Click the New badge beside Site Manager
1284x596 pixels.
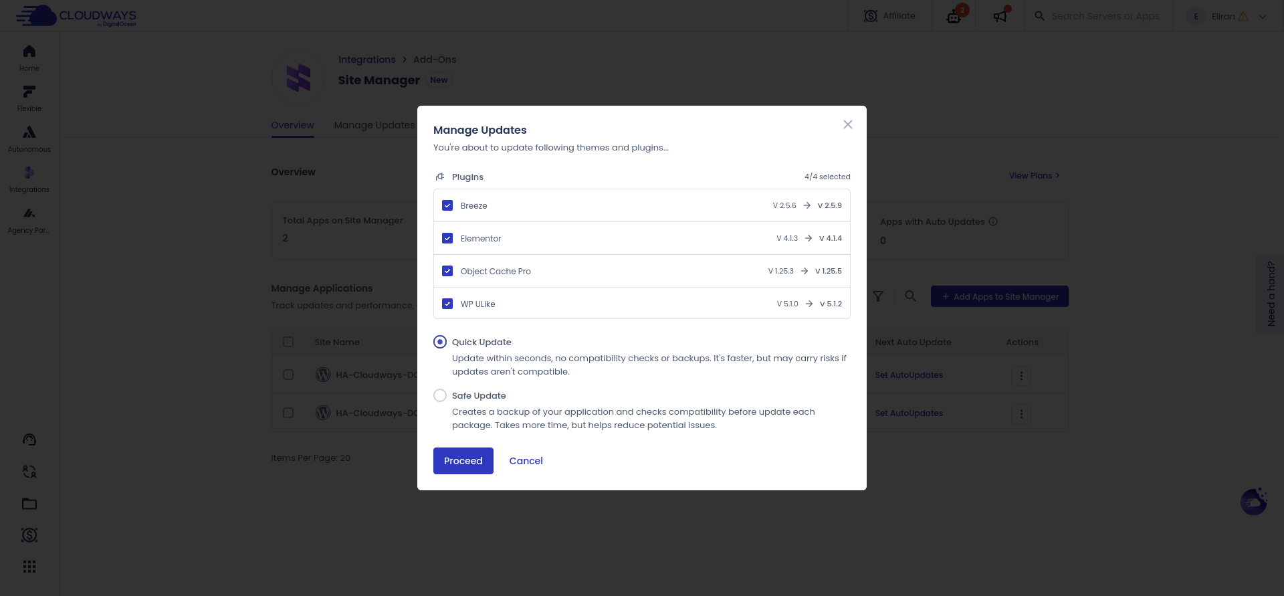[439, 80]
